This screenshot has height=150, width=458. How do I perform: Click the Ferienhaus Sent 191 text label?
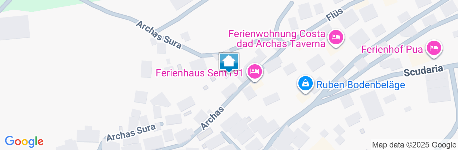tap(200, 73)
